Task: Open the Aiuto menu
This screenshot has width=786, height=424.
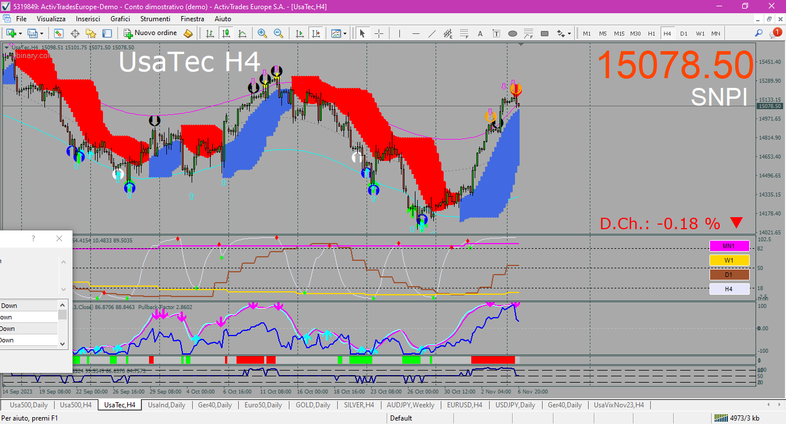Action: pos(223,19)
